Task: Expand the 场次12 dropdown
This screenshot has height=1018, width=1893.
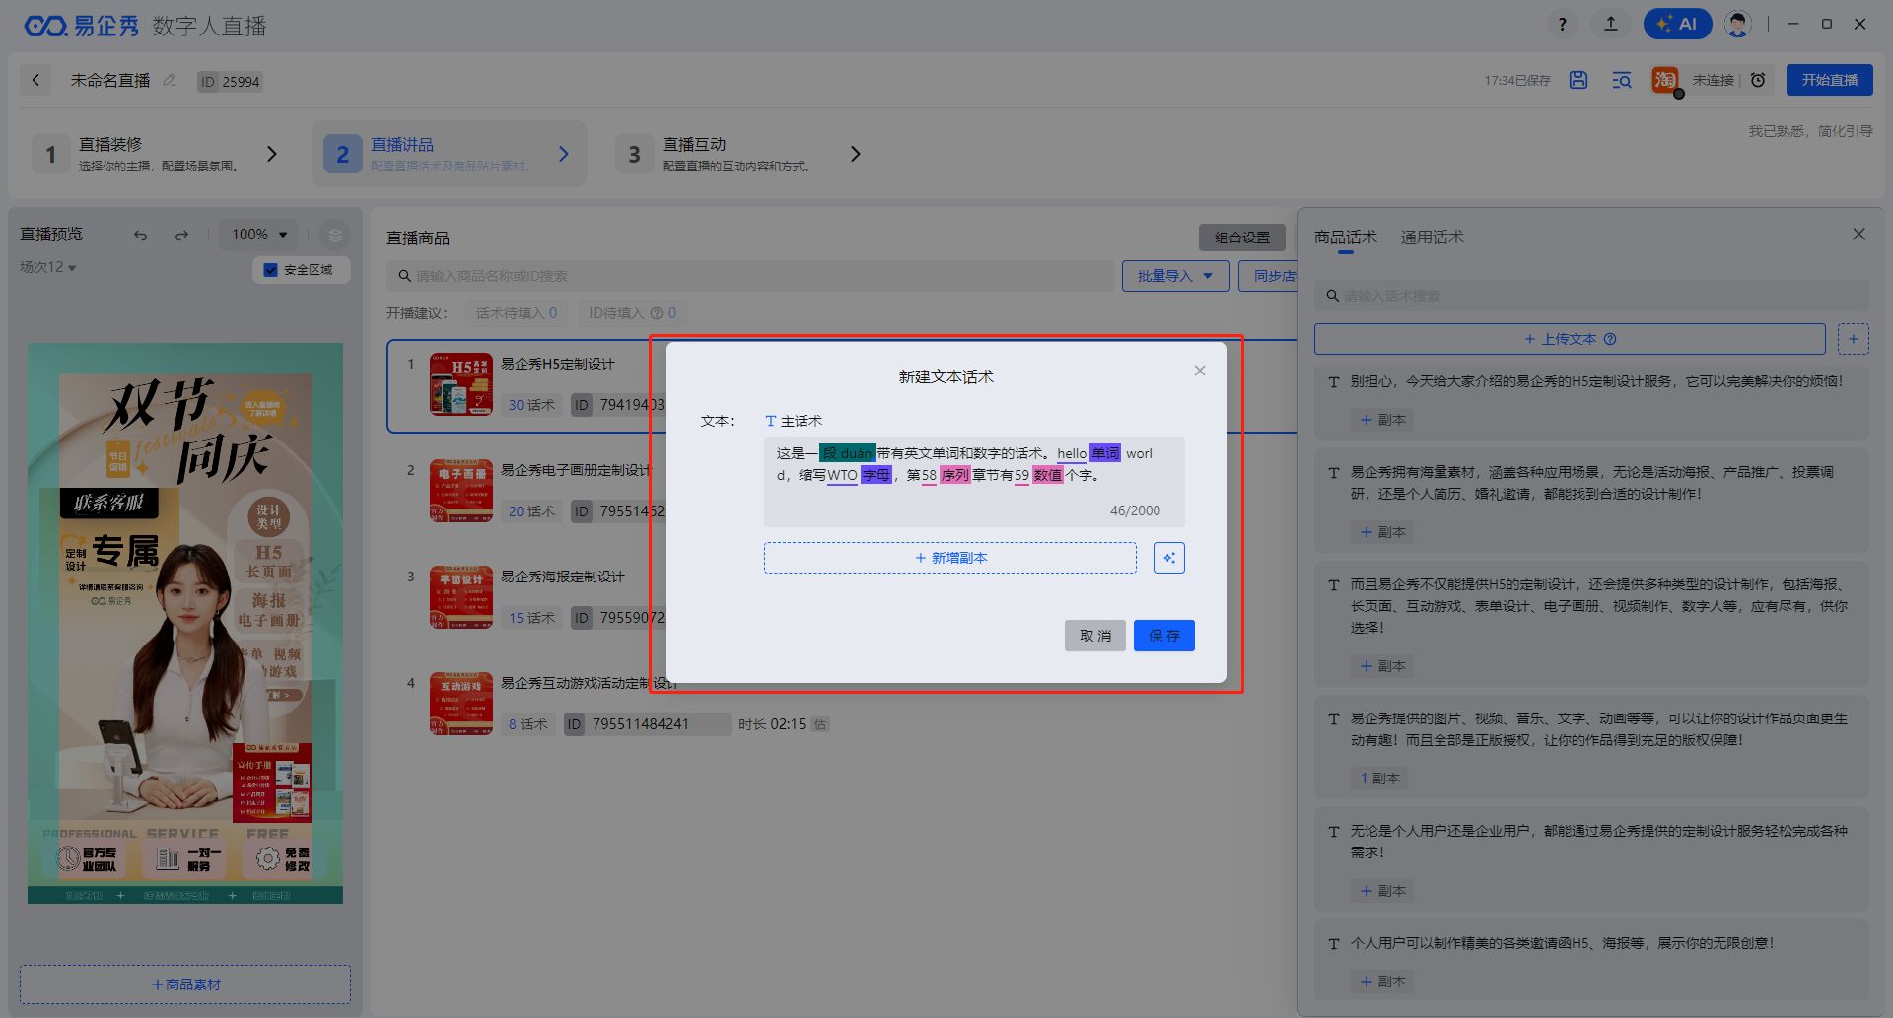Action: pyautogui.click(x=48, y=267)
